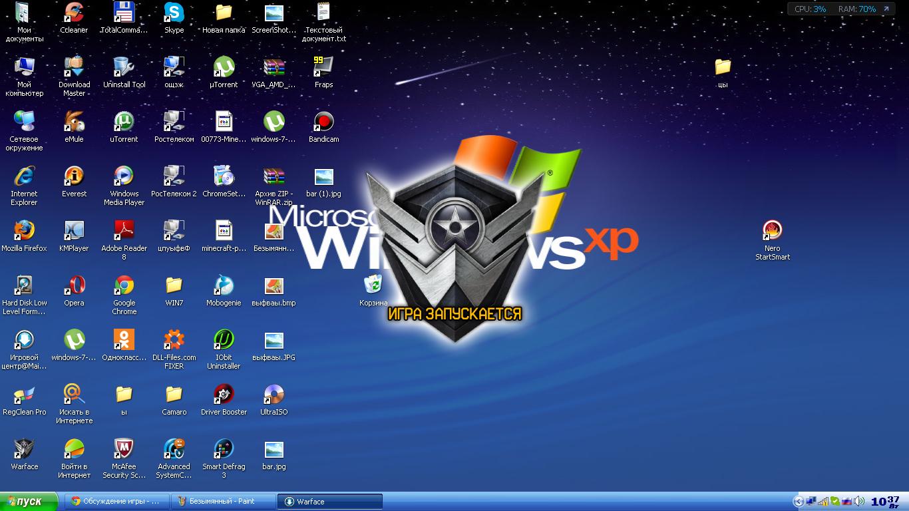Open the Bandicam recorder shortcut
Image resolution: width=909 pixels, height=511 pixels.
point(323,127)
